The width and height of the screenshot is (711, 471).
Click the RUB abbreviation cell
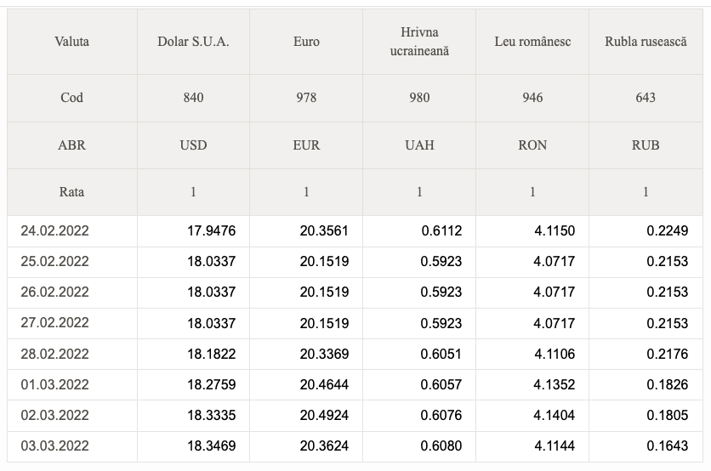coord(646,145)
